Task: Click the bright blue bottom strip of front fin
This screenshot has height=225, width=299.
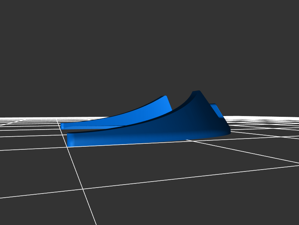Action: pos(112,140)
